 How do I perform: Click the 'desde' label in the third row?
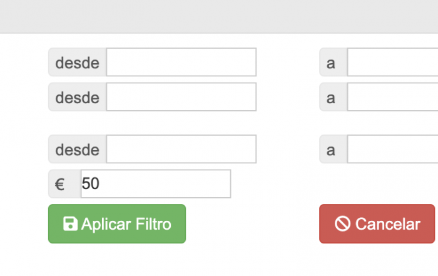click(78, 149)
